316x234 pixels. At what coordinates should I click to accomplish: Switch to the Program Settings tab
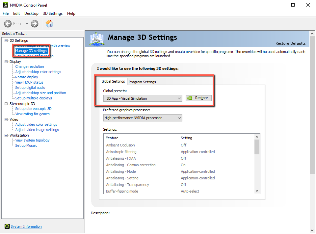(x=142, y=82)
